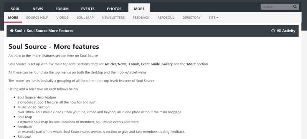Go to the EVENTS tab

tap(88, 9)
